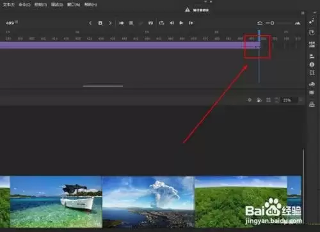Viewport: 320px width, 232px height.
Task: Open the Swatches grid panel icon
Action: (312, 92)
